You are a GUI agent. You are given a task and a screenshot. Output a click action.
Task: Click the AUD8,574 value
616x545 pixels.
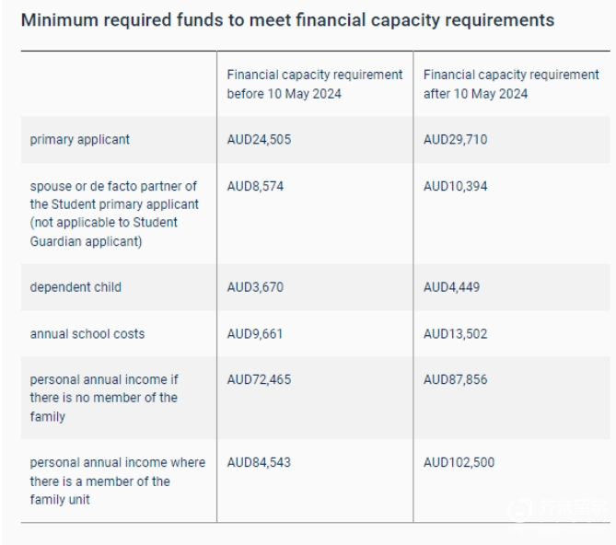(x=255, y=186)
